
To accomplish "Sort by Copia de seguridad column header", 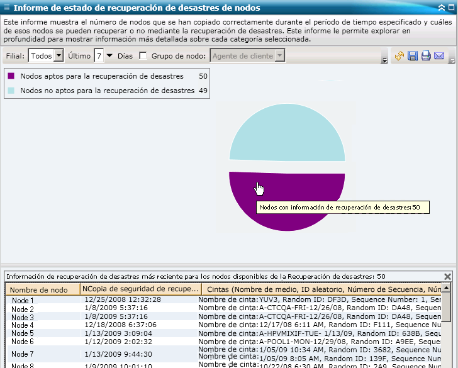I will click(x=140, y=289).
